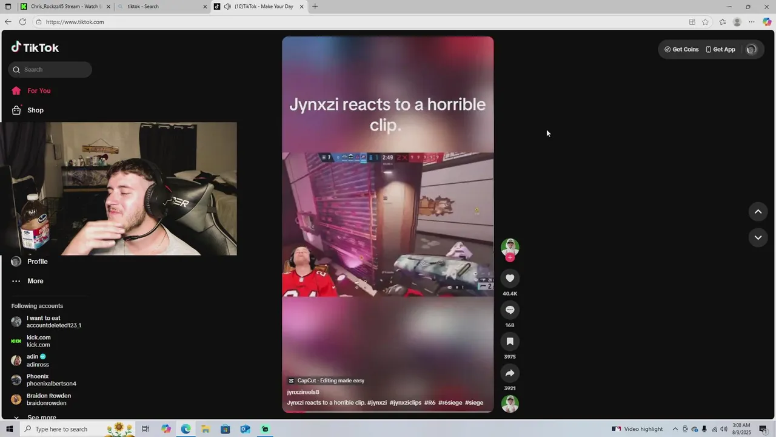
Task: Open CapCut - Editing made easy link
Action: [x=326, y=381]
